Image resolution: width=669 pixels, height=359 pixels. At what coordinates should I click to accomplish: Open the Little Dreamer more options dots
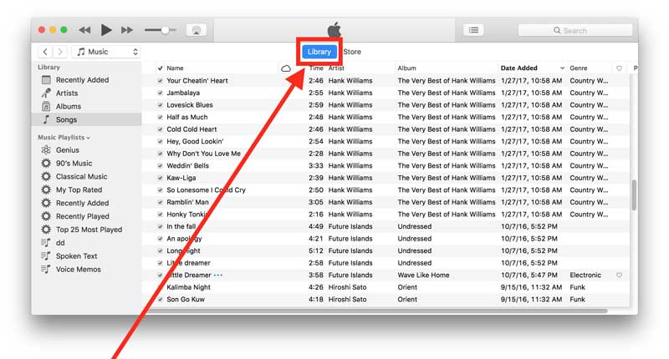pyautogui.click(x=218, y=276)
